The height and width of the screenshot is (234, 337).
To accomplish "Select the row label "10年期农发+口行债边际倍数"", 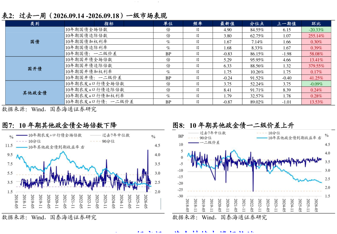I will pos(95,90).
